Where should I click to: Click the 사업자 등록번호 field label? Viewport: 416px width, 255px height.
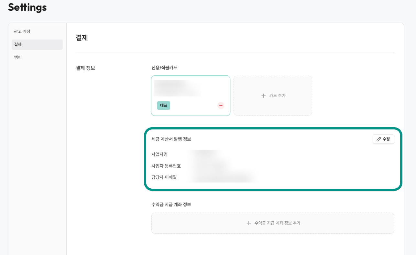coord(166,166)
